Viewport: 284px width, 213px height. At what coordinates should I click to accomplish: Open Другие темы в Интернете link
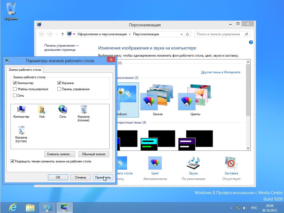coord(220,72)
